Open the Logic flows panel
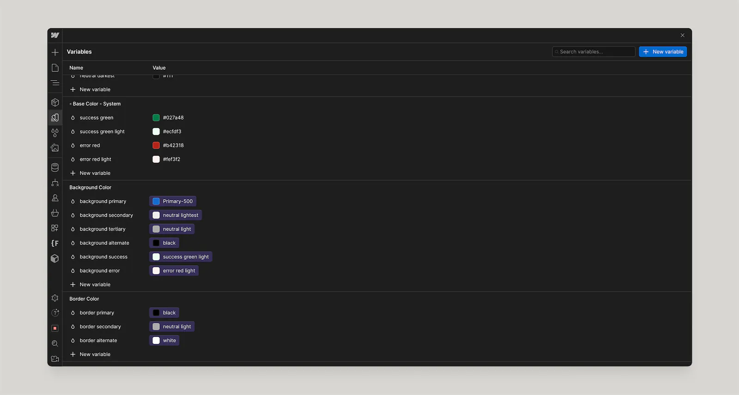The width and height of the screenshot is (739, 395). (55, 182)
